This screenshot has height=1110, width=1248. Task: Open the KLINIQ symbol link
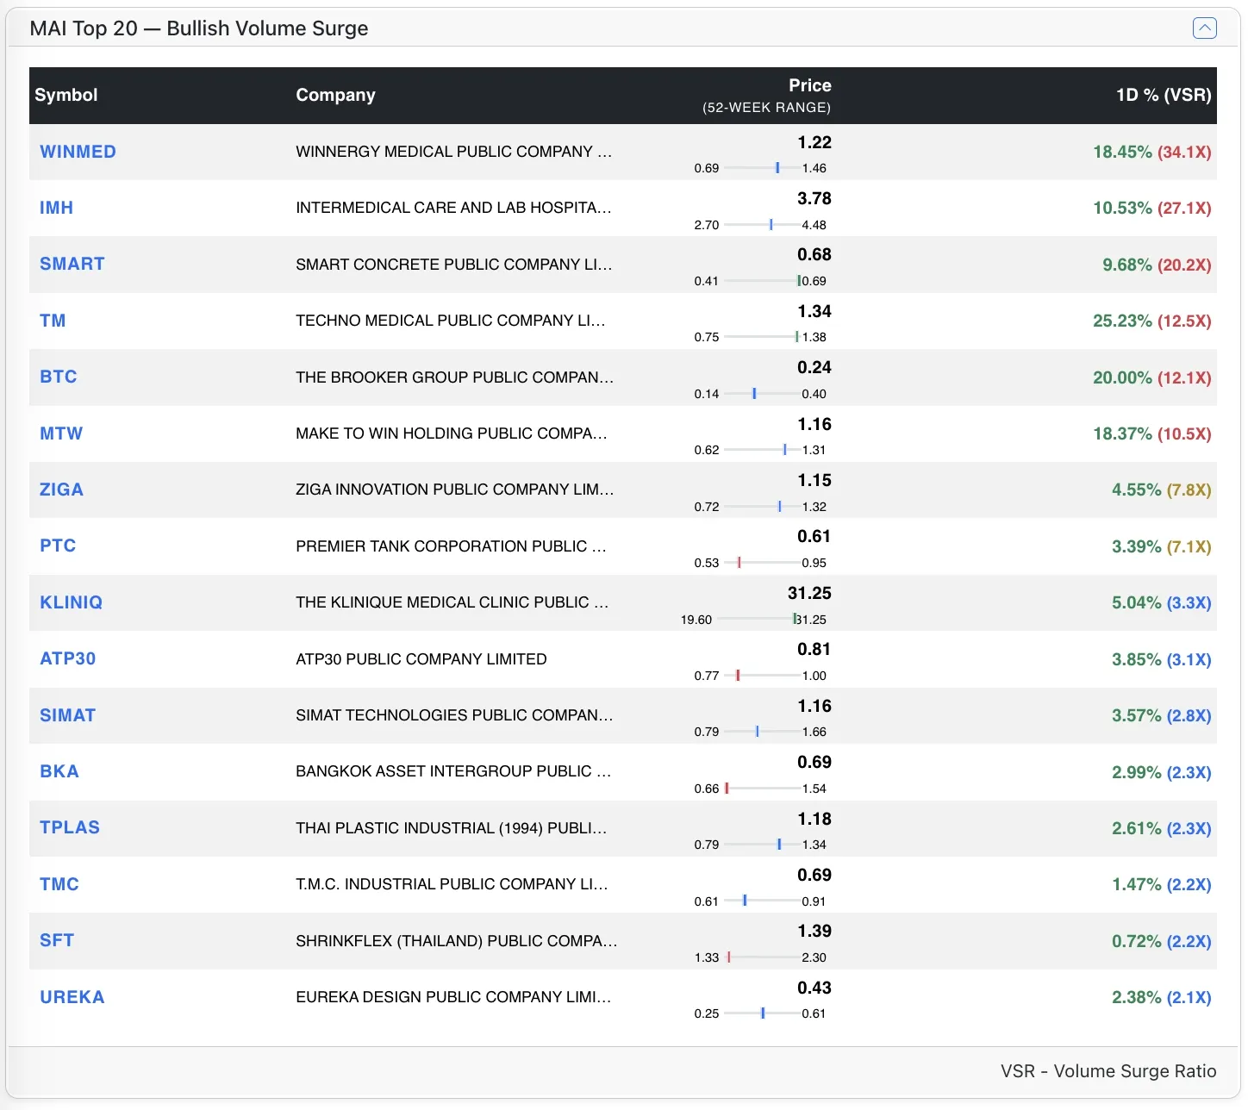71,602
